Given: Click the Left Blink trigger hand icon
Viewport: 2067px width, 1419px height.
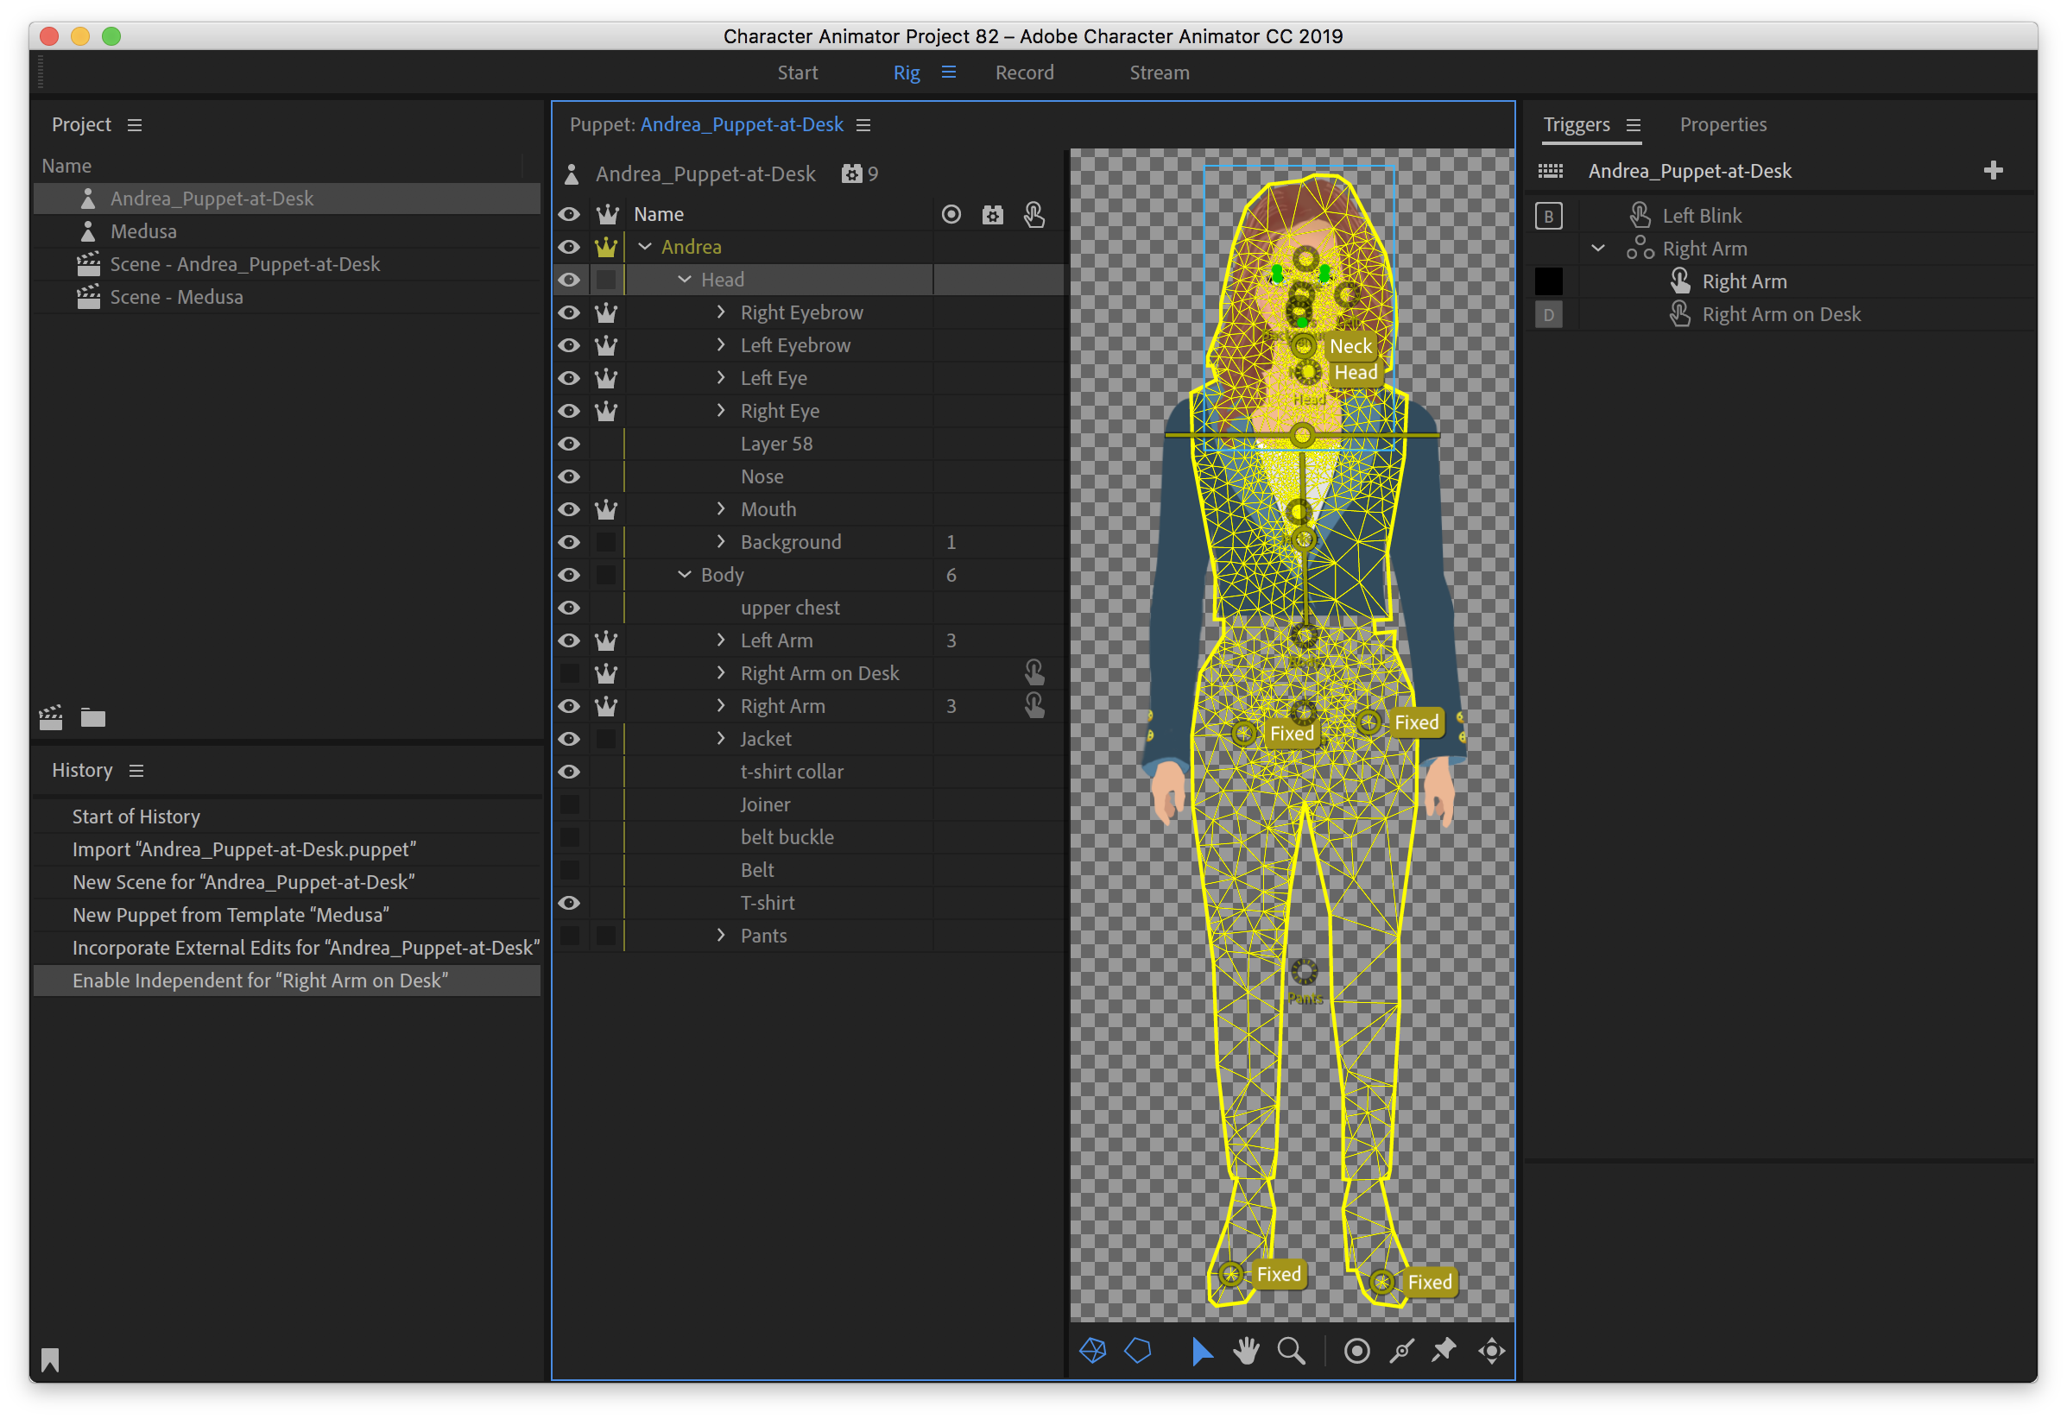Looking at the screenshot, I should point(1640,215).
